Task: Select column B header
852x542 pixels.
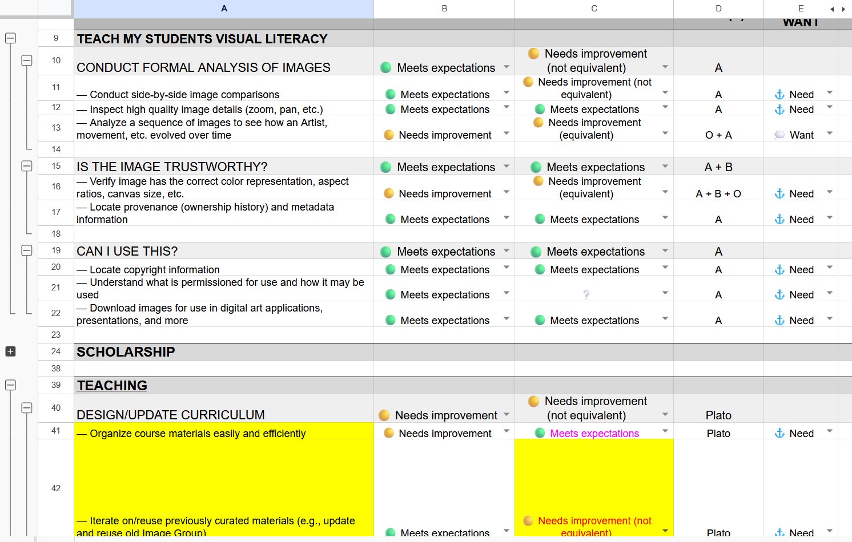Action: 444,9
